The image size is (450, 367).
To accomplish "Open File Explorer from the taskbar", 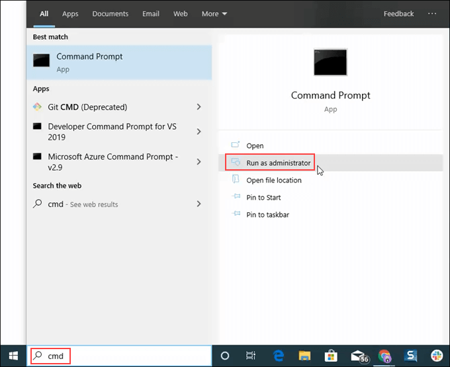I will [x=304, y=356].
